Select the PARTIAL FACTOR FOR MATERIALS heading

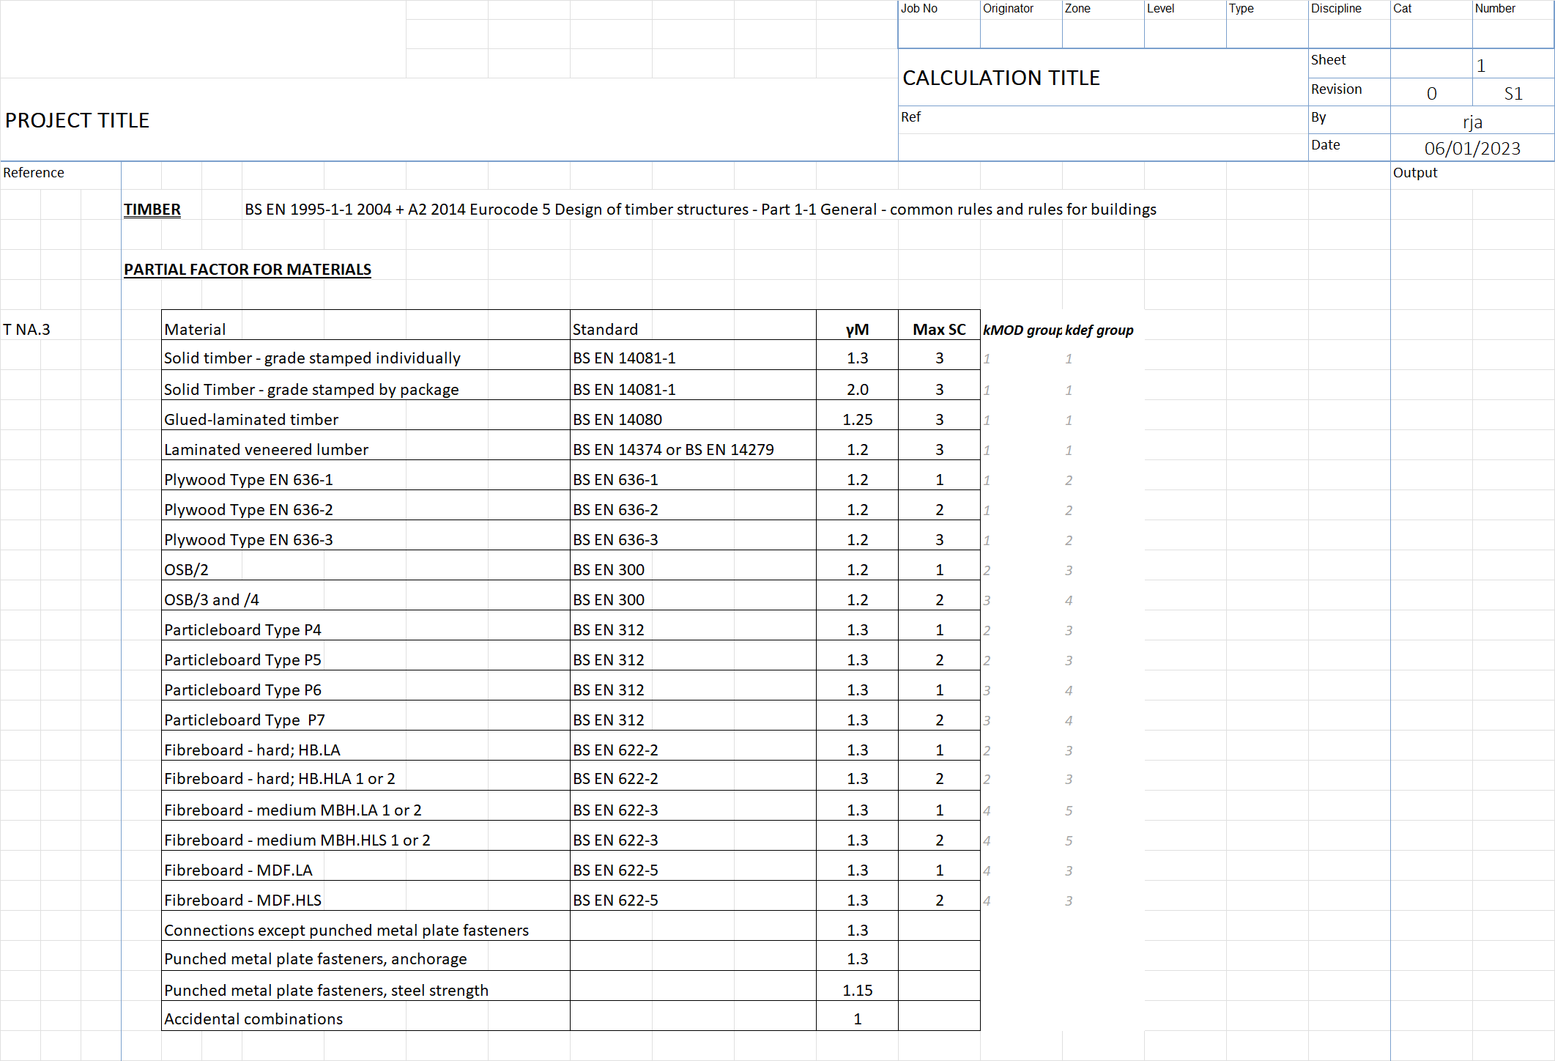point(248,270)
